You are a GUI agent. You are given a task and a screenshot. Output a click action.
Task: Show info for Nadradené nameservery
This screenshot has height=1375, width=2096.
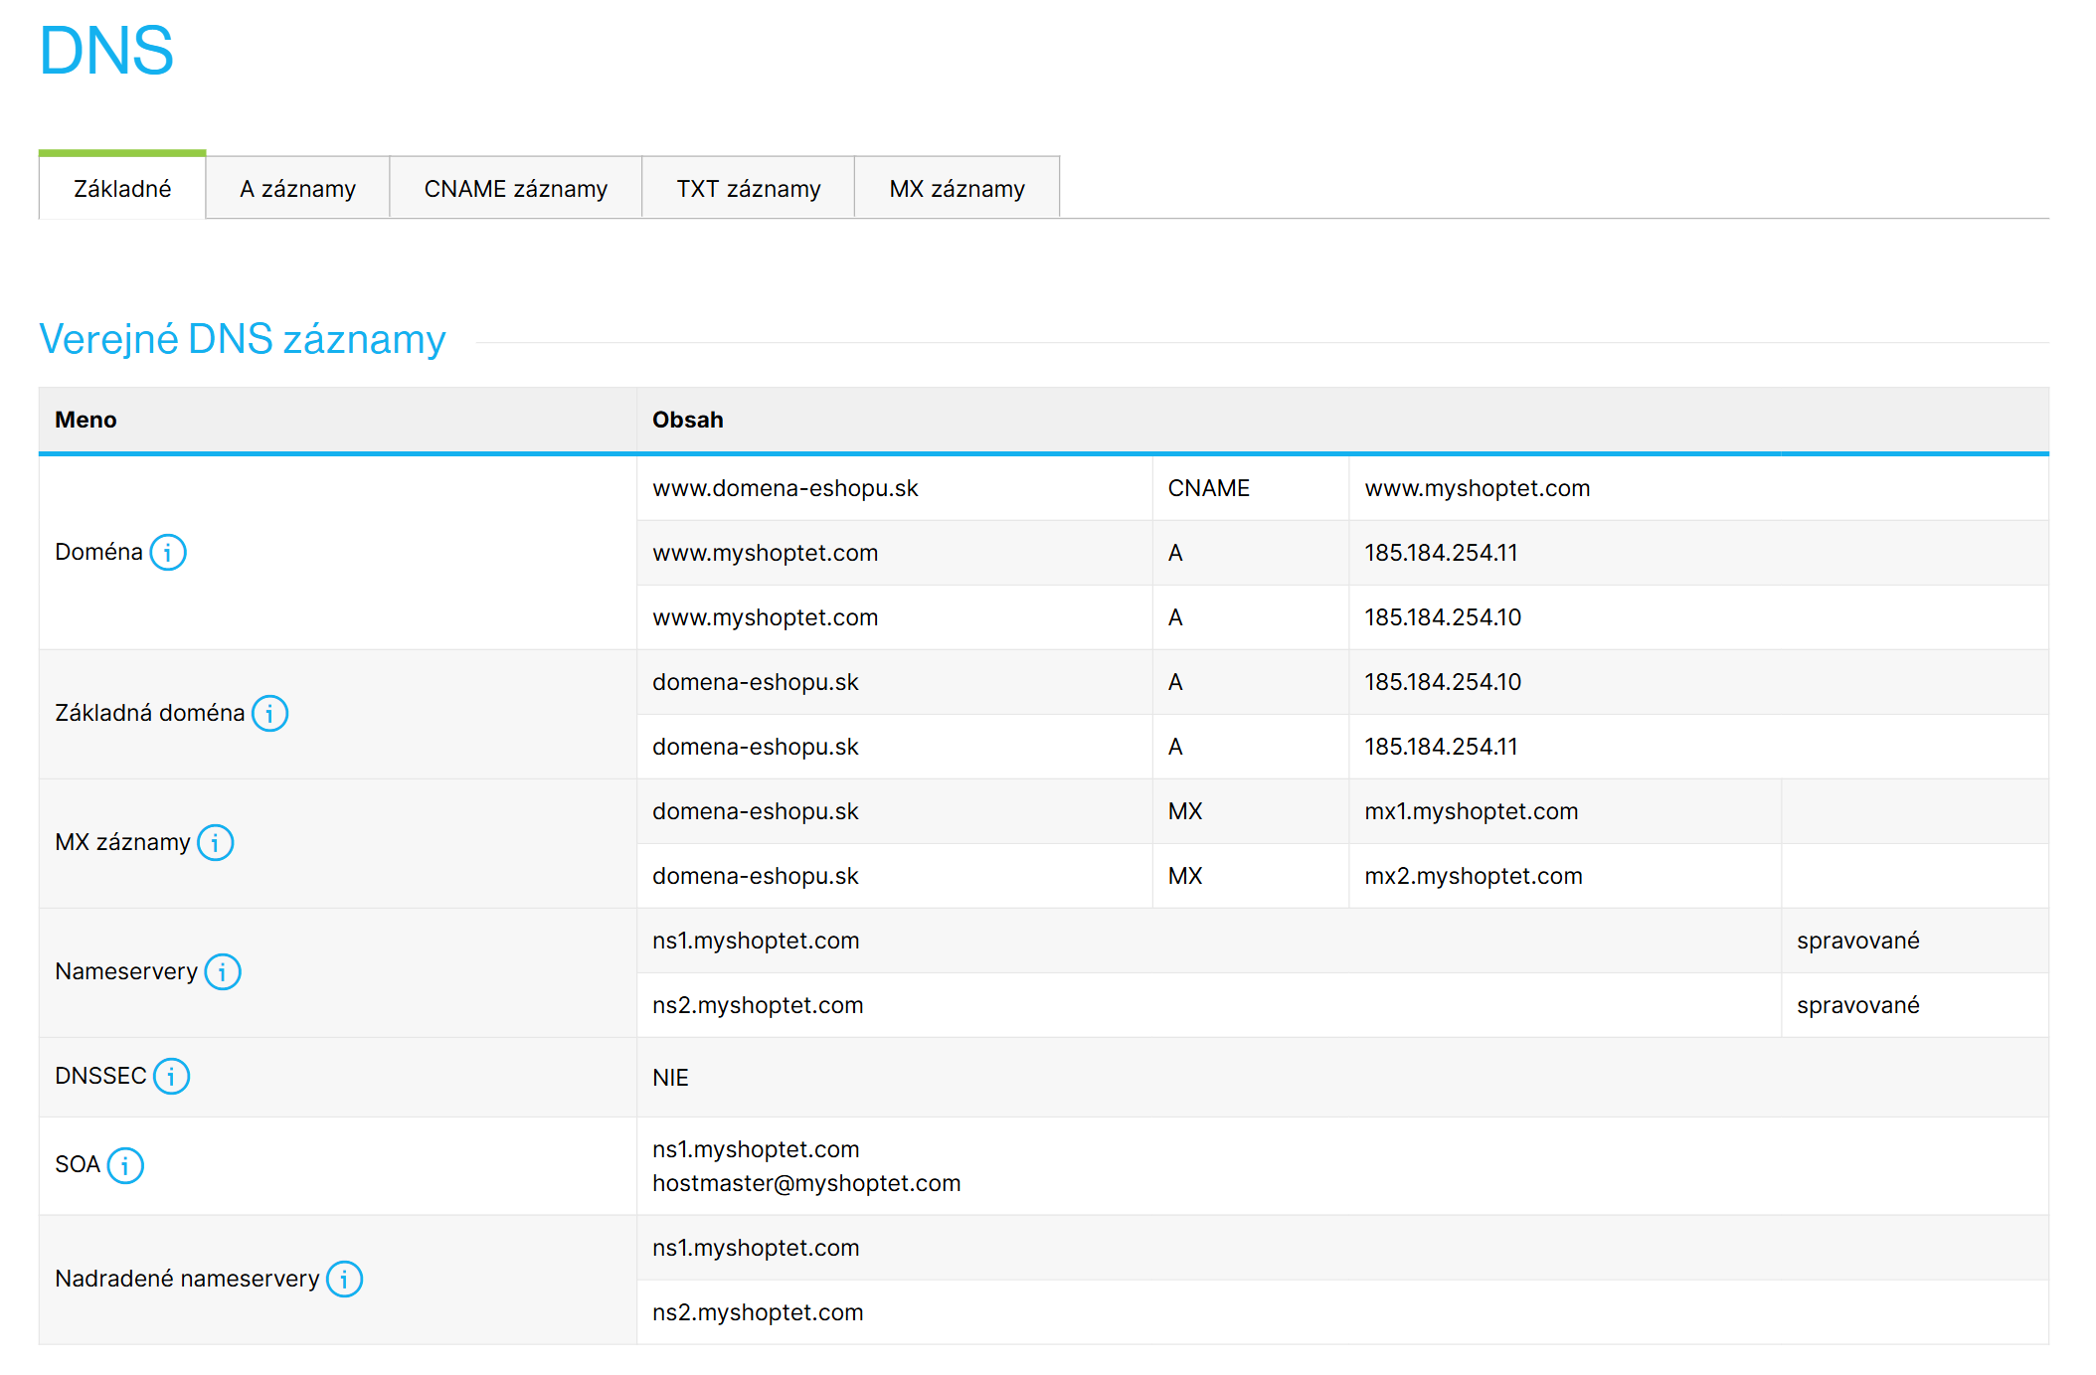click(x=344, y=1279)
